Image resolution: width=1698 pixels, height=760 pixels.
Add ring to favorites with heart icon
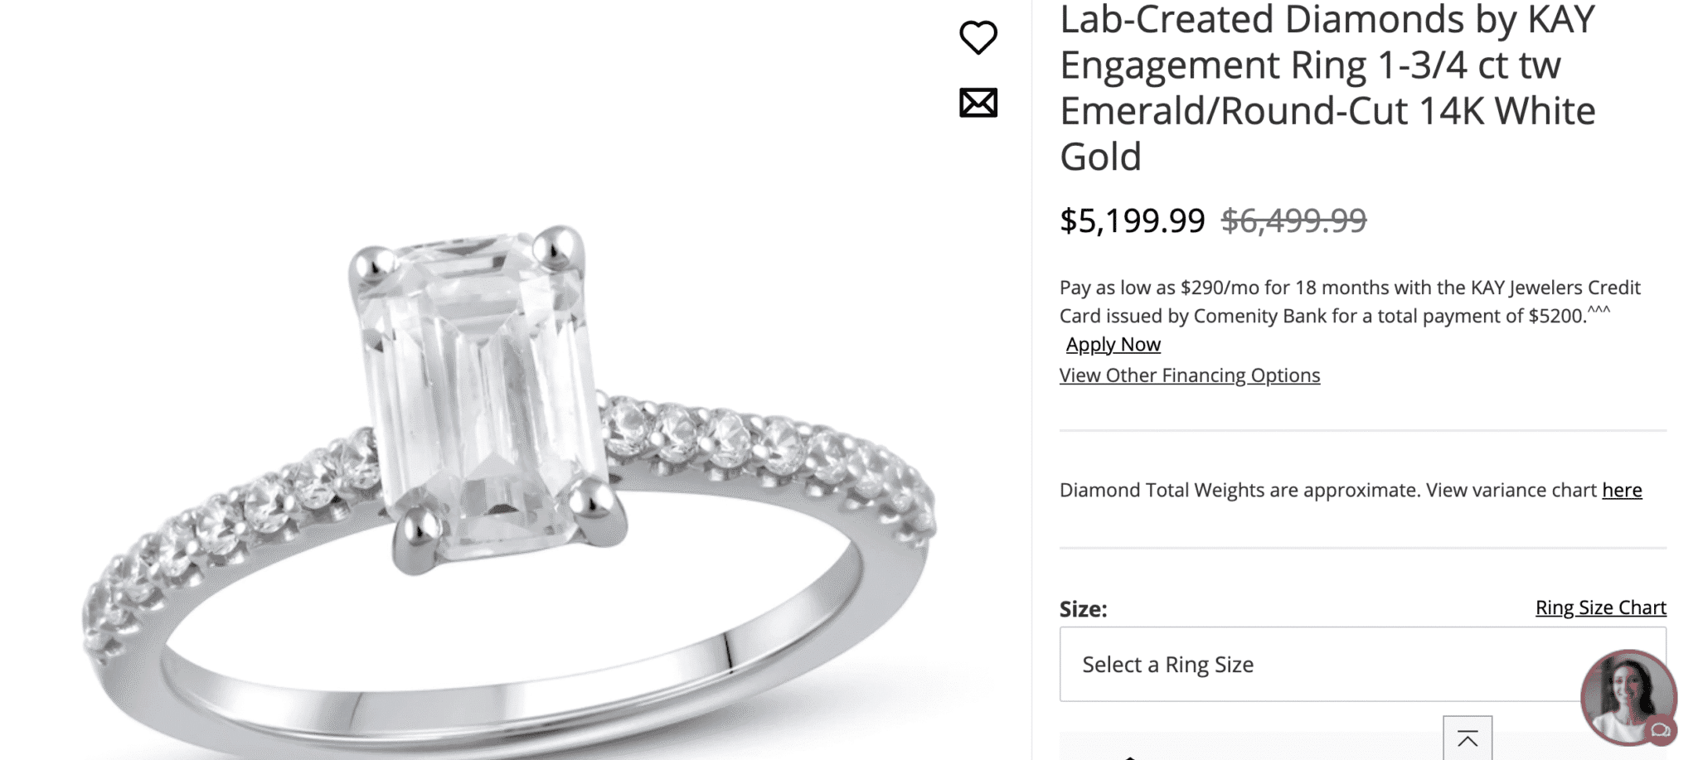(978, 38)
